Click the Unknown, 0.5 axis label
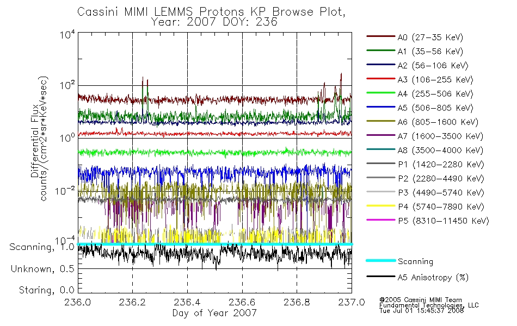This screenshot has height=326, width=517. pos(42,269)
